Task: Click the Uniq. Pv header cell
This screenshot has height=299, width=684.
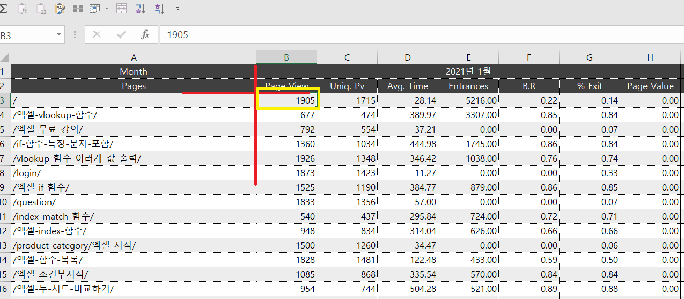Action: (x=347, y=86)
